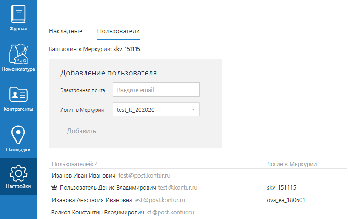
Task: Click the Логин в Меркурии column header
Action: coord(291,164)
